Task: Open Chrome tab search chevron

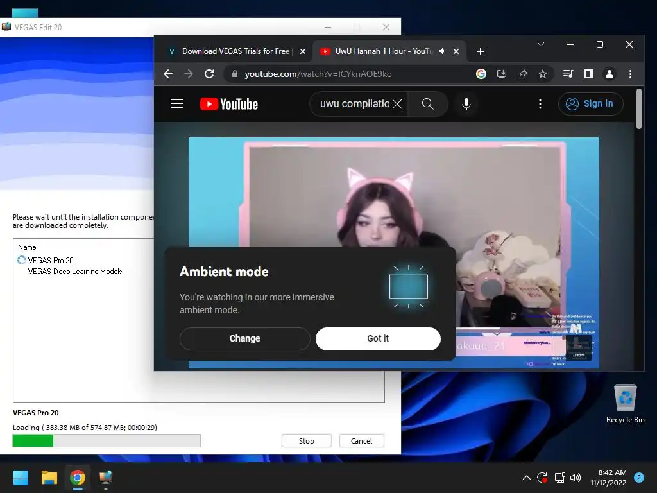Action: 540,44
